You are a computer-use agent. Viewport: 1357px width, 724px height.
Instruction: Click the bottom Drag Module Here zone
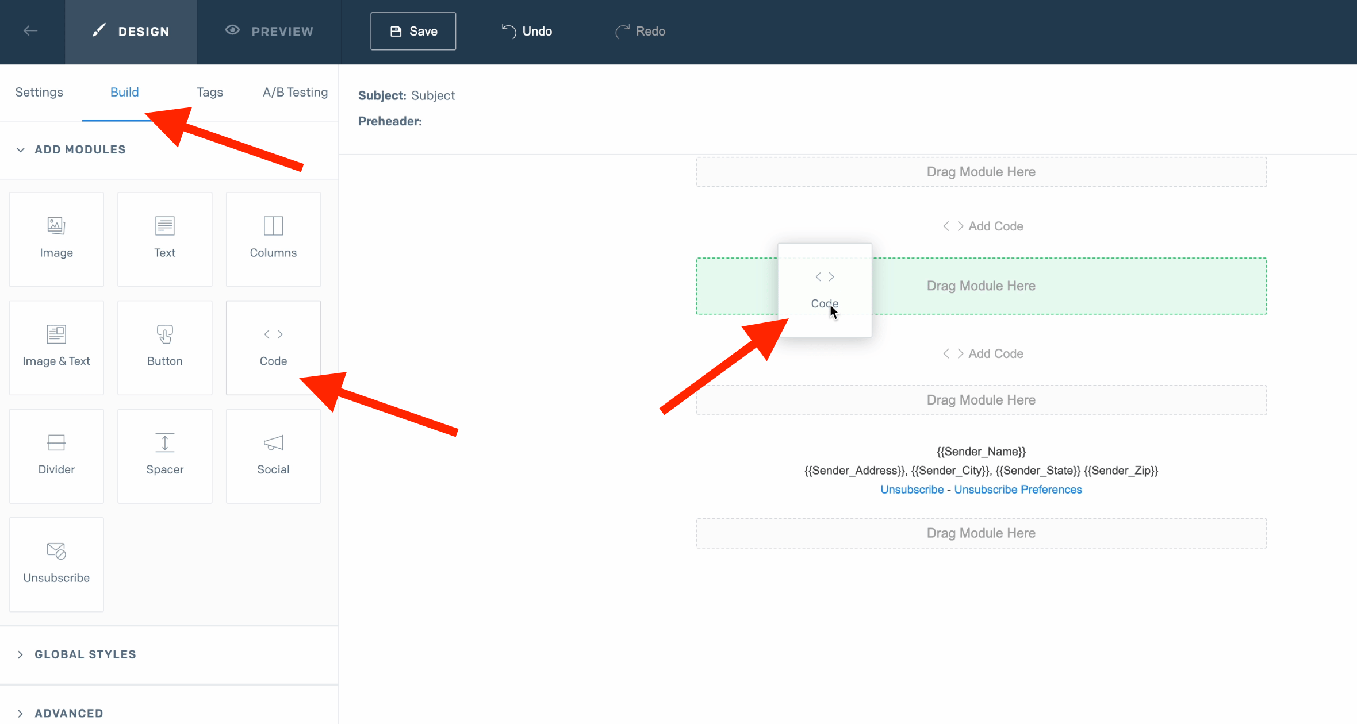point(981,533)
